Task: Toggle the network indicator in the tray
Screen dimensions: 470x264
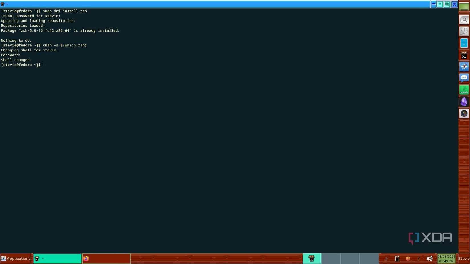Action: [386, 259]
